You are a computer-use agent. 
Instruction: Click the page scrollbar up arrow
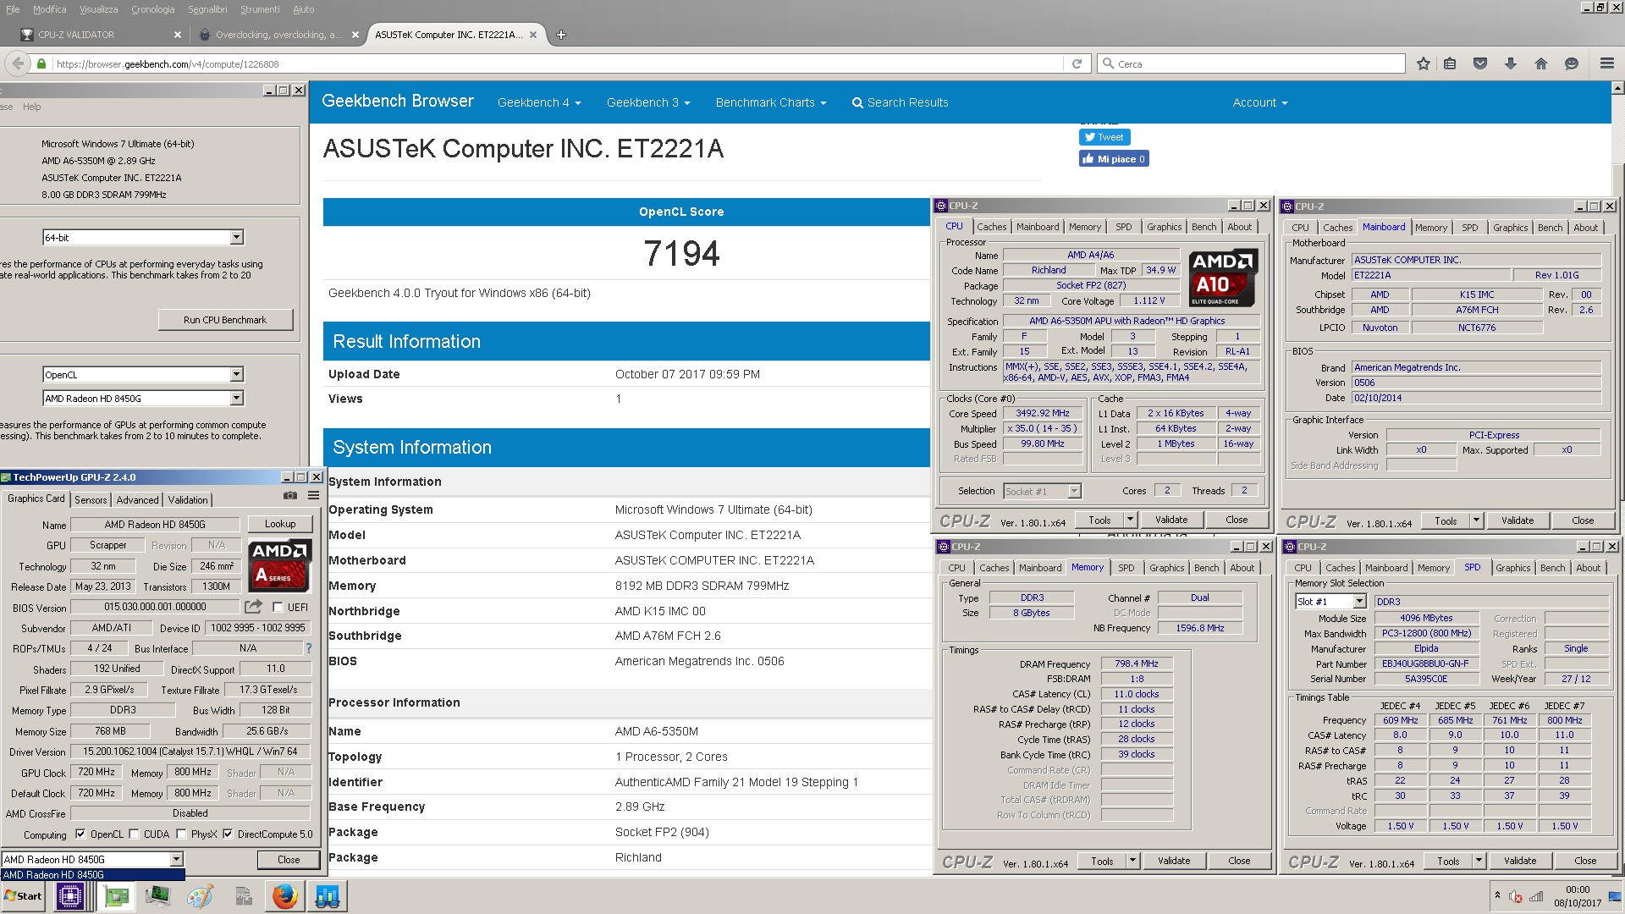(x=1617, y=88)
